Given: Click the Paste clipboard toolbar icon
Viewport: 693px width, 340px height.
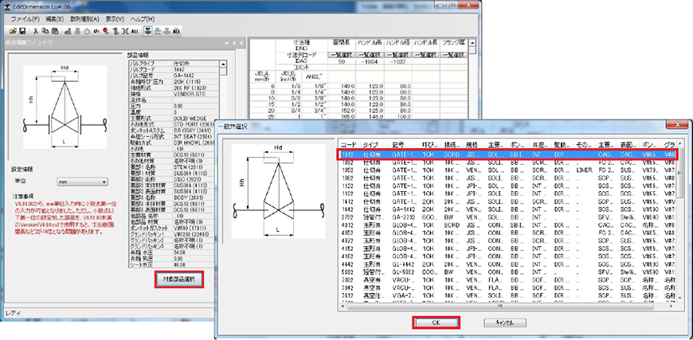Looking at the screenshot, I should point(54,31).
